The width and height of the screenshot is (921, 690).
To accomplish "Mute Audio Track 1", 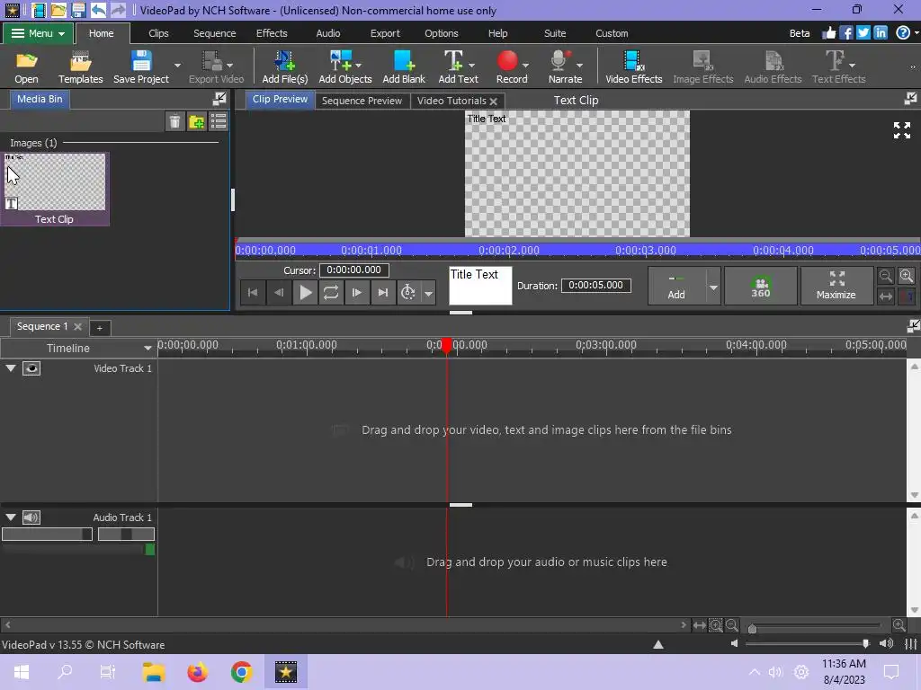I will click(31, 517).
